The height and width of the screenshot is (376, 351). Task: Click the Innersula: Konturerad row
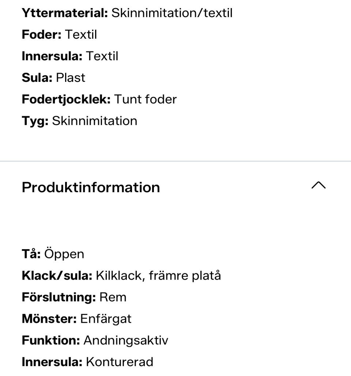click(87, 362)
